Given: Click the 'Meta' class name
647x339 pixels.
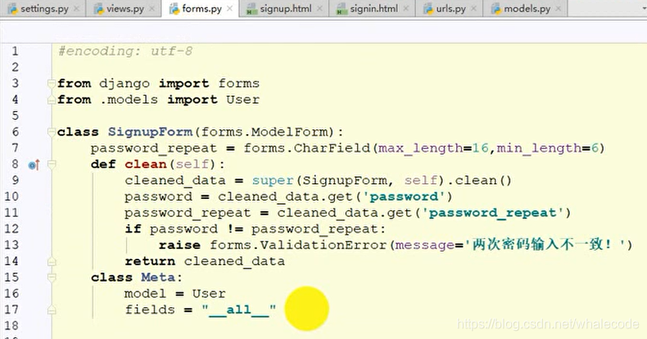Looking at the screenshot, I should [158, 277].
